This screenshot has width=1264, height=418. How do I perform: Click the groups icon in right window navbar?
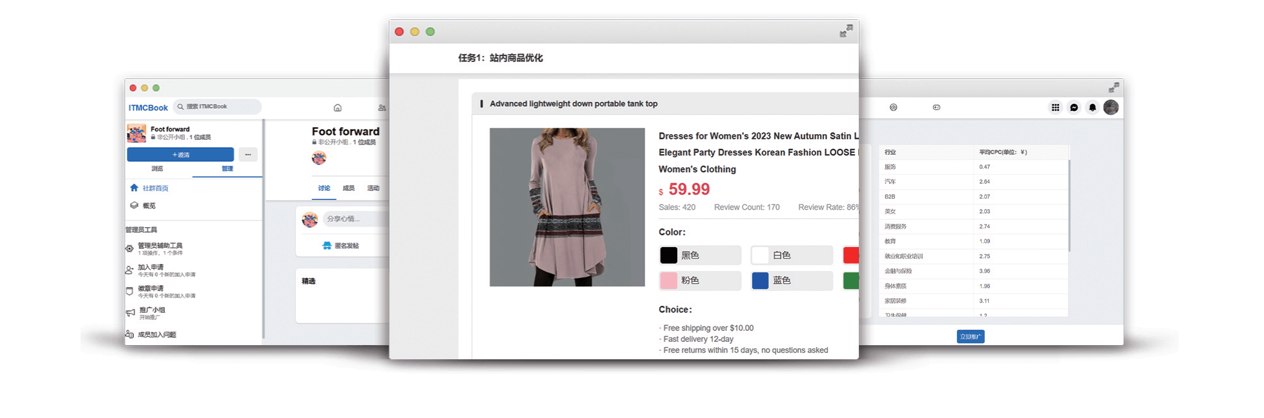(893, 108)
